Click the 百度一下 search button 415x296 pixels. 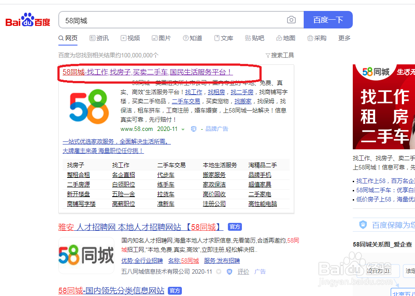328,20
